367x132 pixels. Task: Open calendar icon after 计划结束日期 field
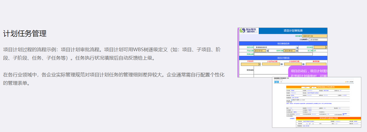point(303,64)
